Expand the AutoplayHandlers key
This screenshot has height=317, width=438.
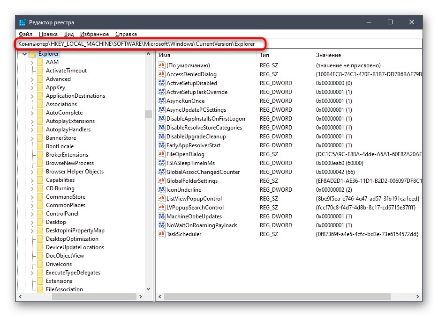32,130
